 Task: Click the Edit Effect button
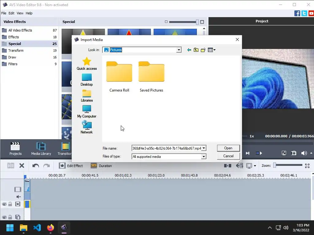[71, 166]
